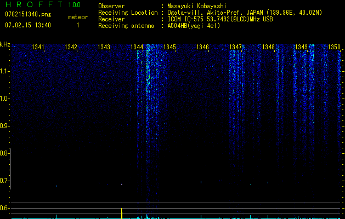Click the meteor count value 1

[x=78, y=25]
